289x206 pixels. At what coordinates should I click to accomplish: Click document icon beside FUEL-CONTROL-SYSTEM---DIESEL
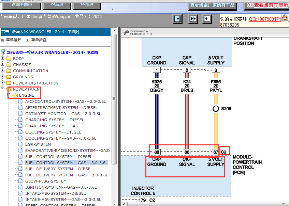click(x=20, y=157)
